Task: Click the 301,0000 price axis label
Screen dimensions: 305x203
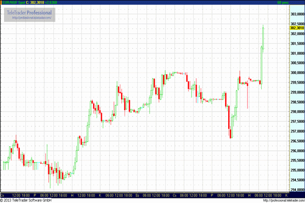Action: [x=296, y=53]
